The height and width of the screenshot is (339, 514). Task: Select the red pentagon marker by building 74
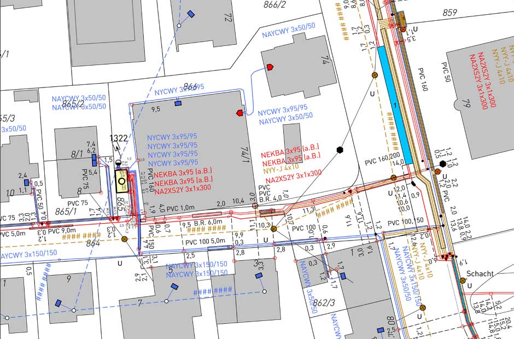coord(270,67)
